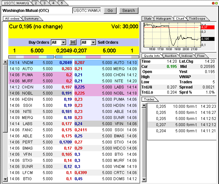
Task: Switch to the Auction tab
Action: [171, 56]
